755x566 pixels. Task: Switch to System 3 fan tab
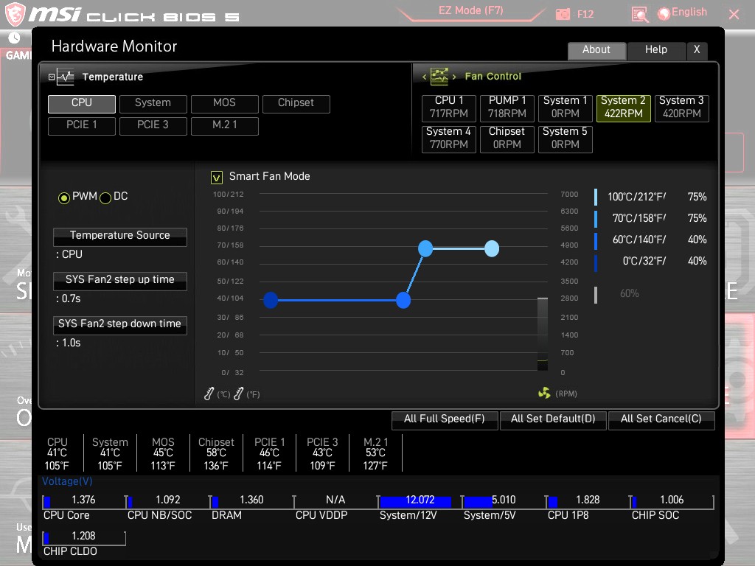coord(682,108)
